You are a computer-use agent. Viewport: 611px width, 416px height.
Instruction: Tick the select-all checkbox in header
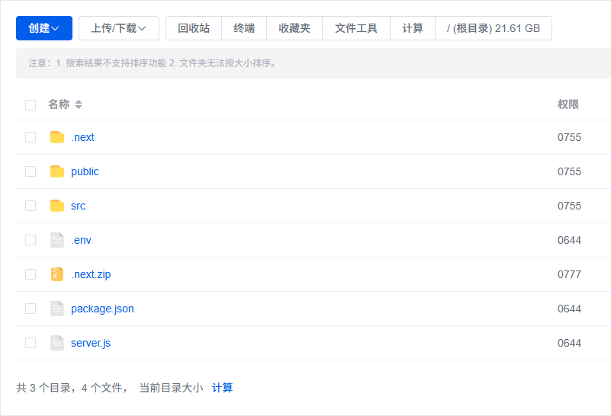coord(31,104)
